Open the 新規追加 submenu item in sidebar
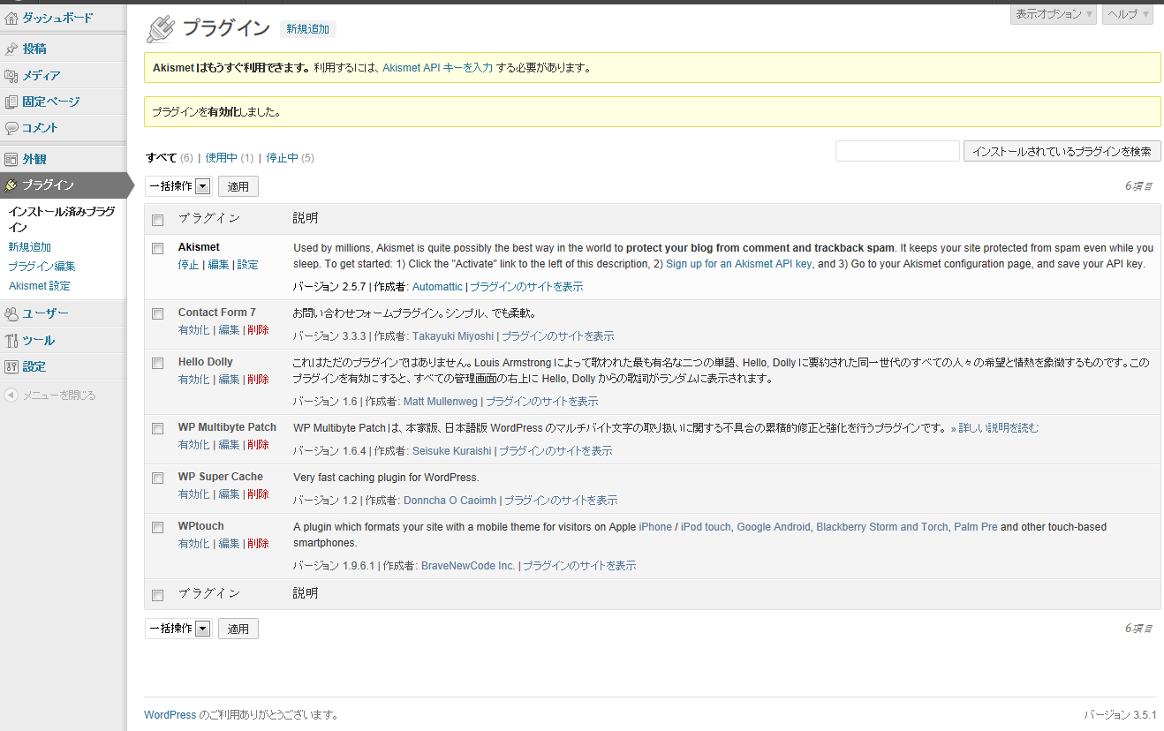 click(30, 247)
